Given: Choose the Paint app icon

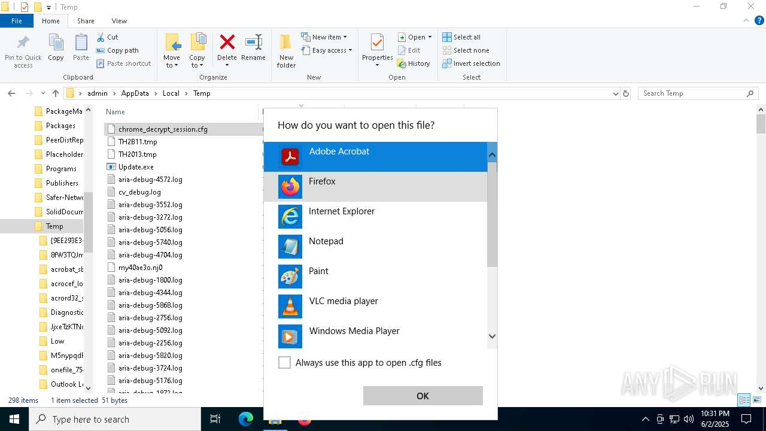Looking at the screenshot, I should pyautogui.click(x=290, y=277).
